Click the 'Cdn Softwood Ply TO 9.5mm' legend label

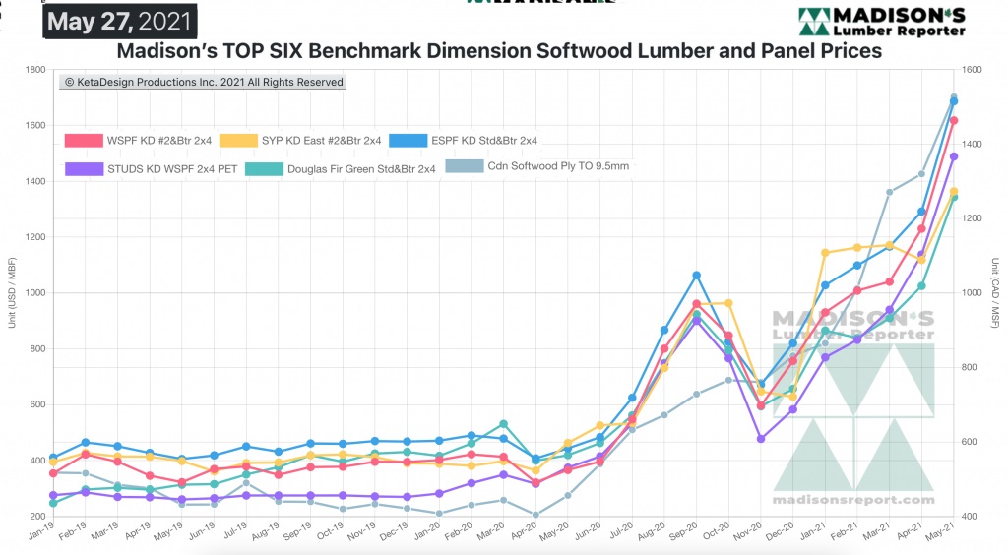point(558,166)
